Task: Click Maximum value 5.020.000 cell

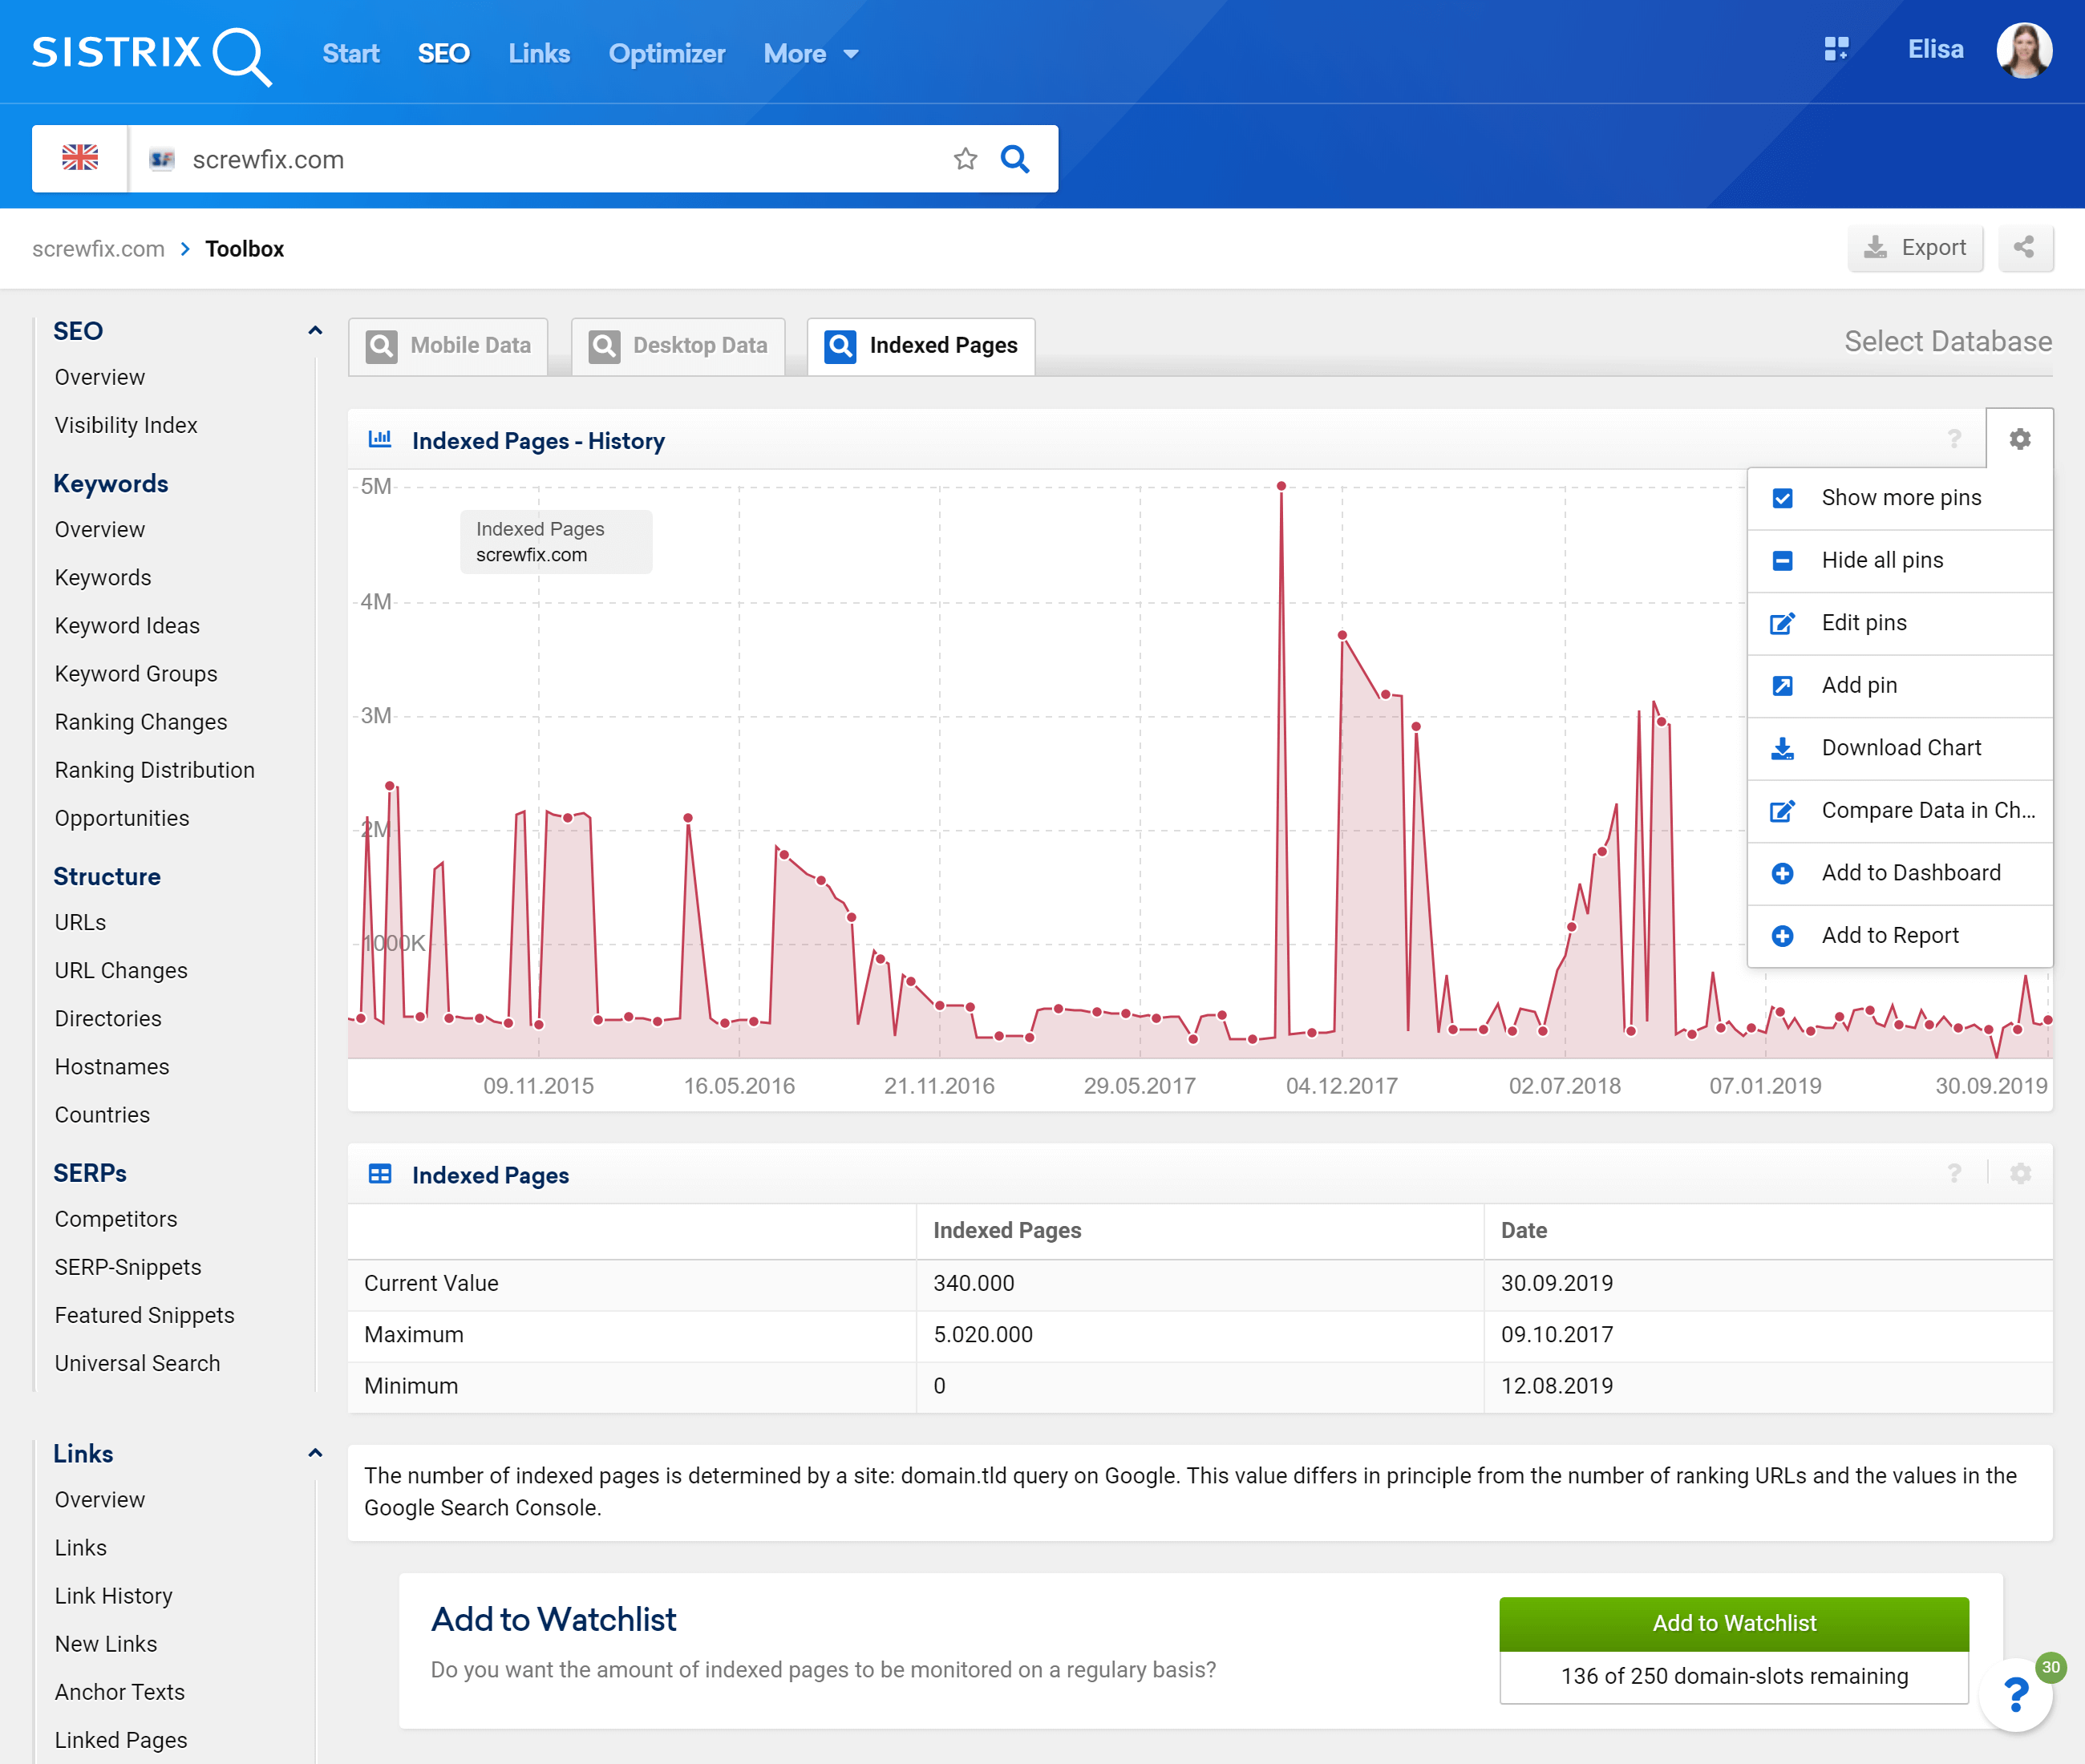Action: point(1200,1335)
